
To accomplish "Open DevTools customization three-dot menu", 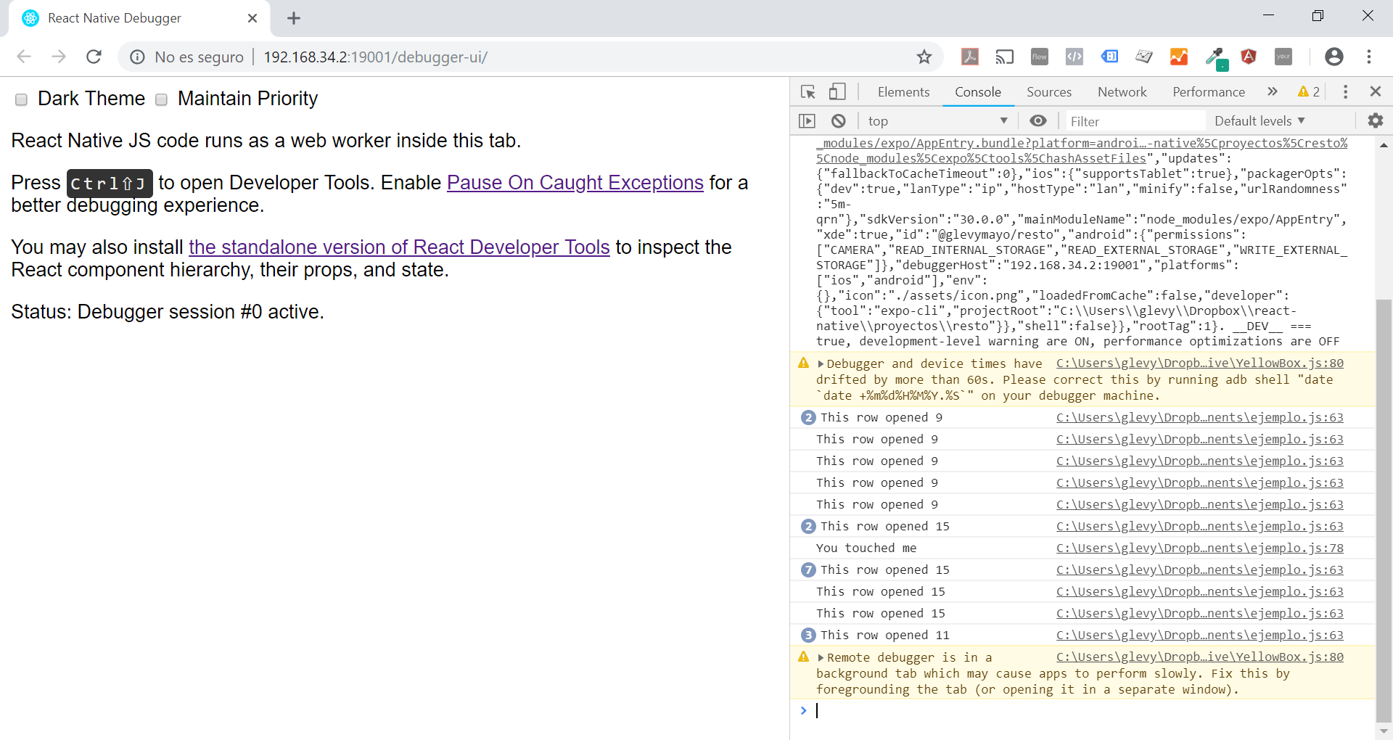I will (x=1344, y=91).
